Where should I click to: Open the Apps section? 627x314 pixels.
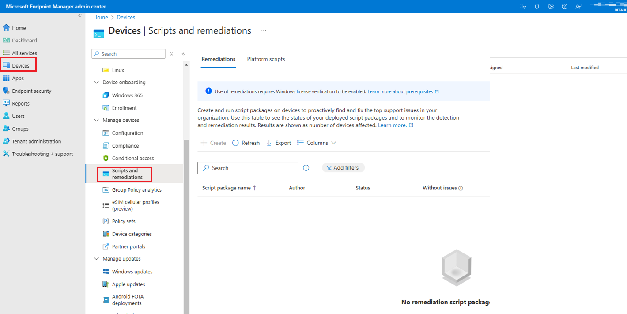click(x=18, y=78)
